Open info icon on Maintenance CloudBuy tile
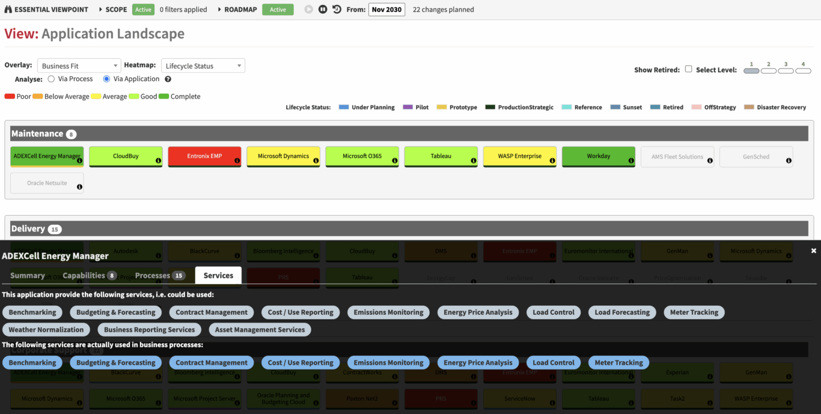Screen dimensions: 821x414 pos(159,161)
